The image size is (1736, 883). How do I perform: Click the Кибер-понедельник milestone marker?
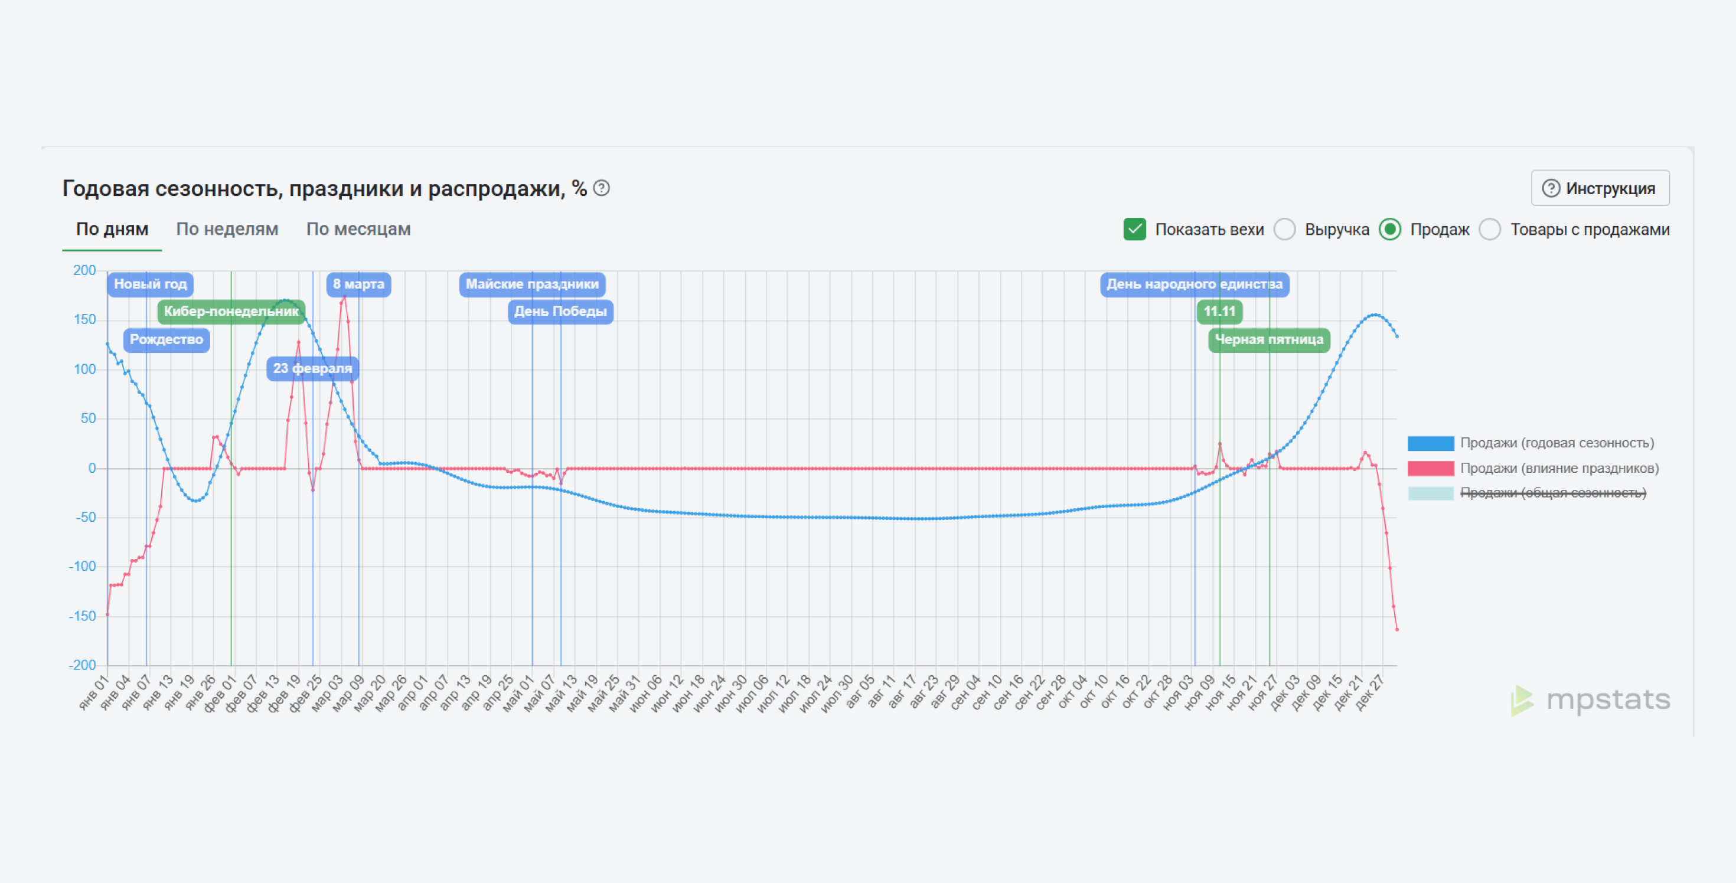pos(231,312)
